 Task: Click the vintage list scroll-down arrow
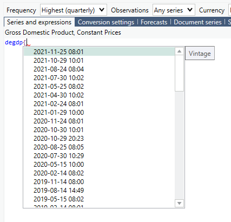179,204
